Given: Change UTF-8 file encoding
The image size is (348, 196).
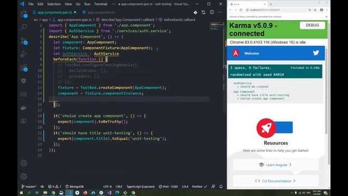Looking at the screenshot, I should pos(108,186).
